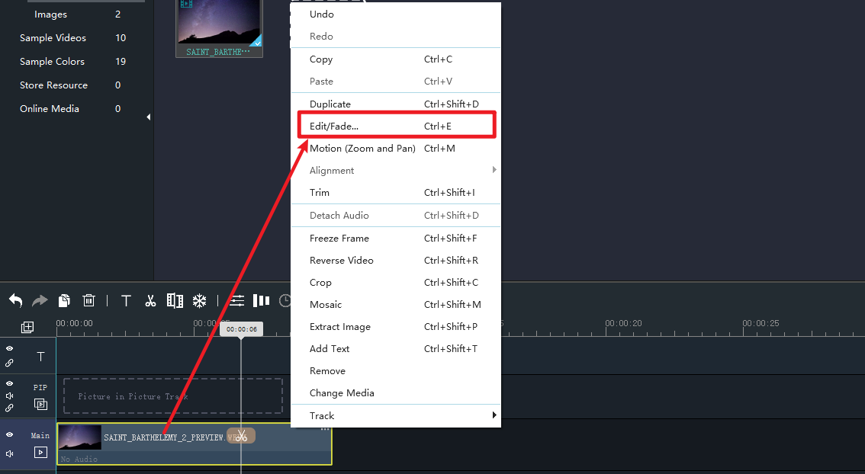Image resolution: width=865 pixels, height=474 pixels.
Task: Click the scissors split icon in toolbar
Action: [x=150, y=300]
